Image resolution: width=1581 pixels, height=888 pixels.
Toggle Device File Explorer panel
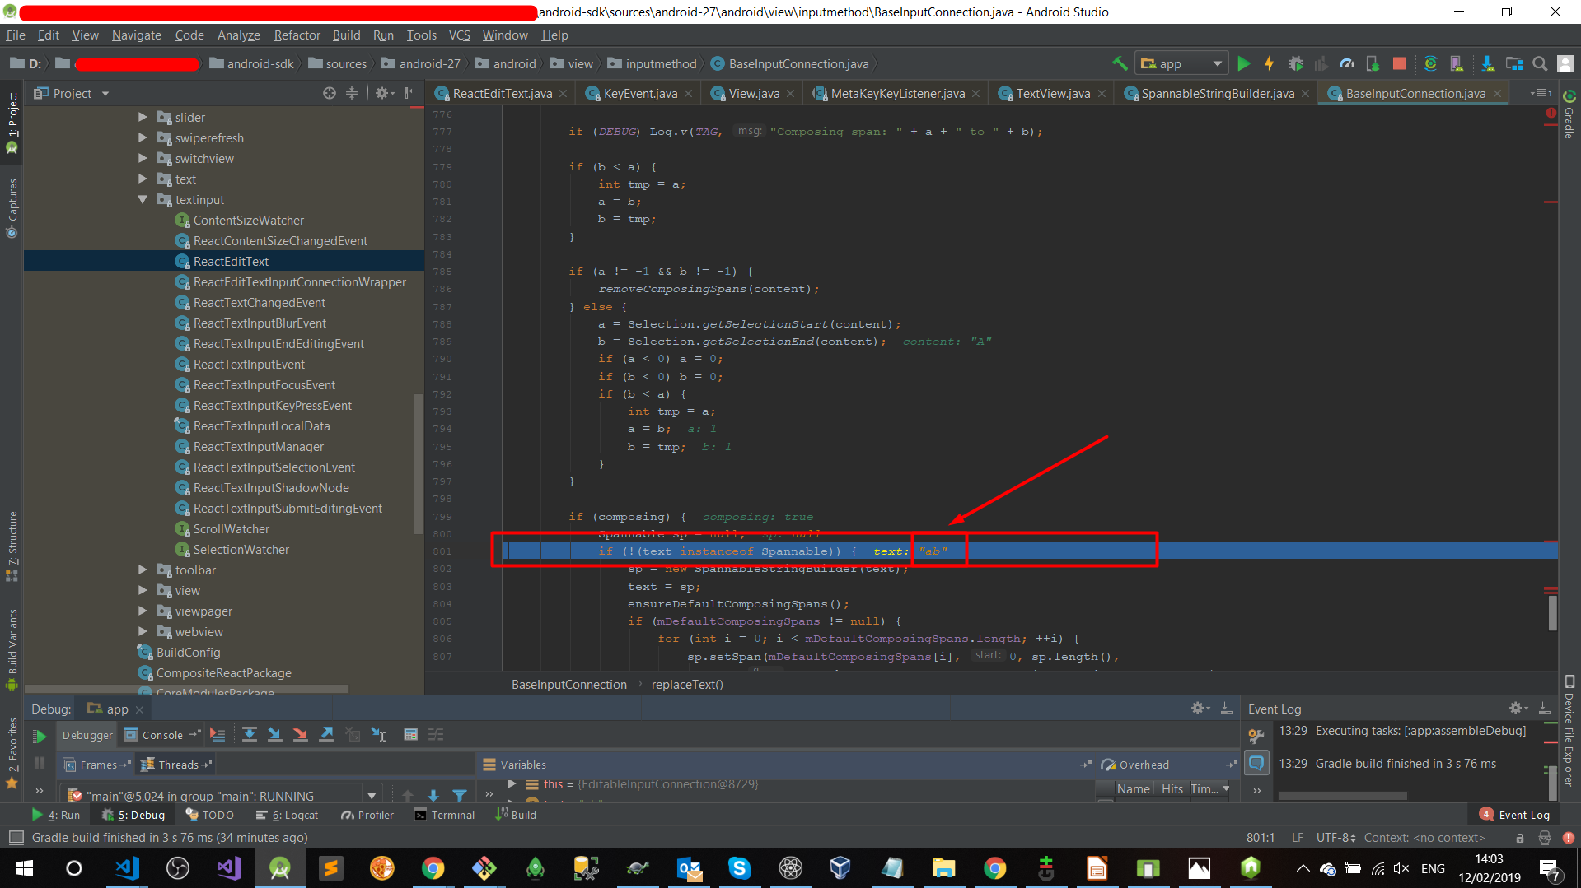click(x=1569, y=731)
